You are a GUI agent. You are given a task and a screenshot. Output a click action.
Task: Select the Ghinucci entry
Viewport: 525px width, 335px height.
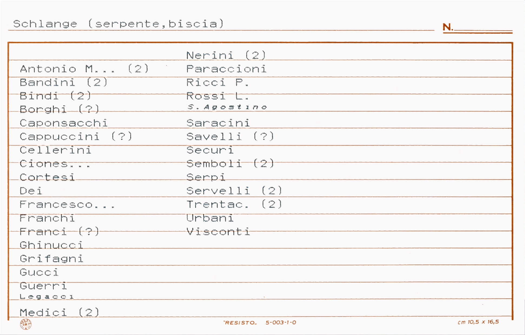point(51,245)
